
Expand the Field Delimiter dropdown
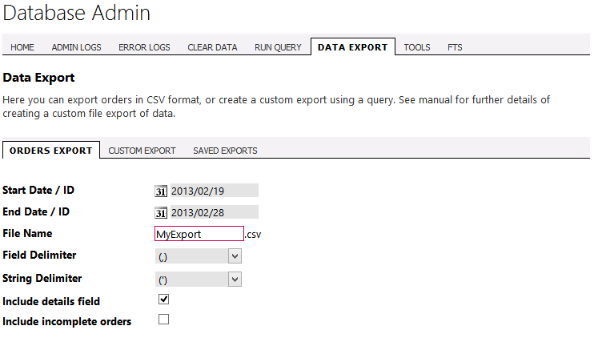pyautogui.click(x=198, y=256)
